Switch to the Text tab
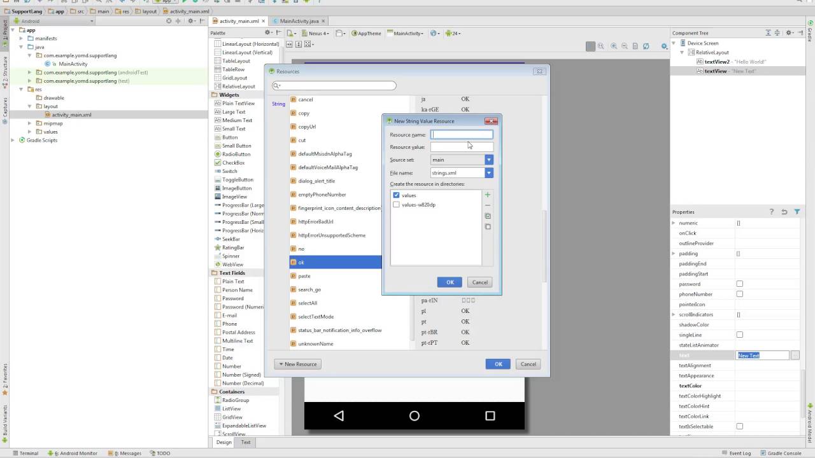The height and width of the screenshot is (458, 815). point(245,442)
